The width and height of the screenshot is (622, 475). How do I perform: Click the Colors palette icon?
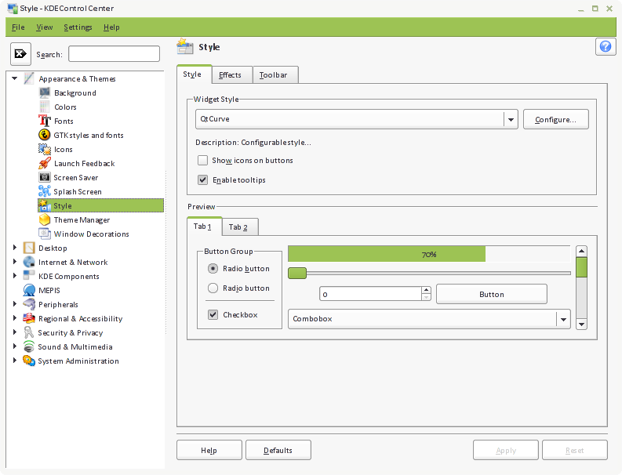click(45, 107)
